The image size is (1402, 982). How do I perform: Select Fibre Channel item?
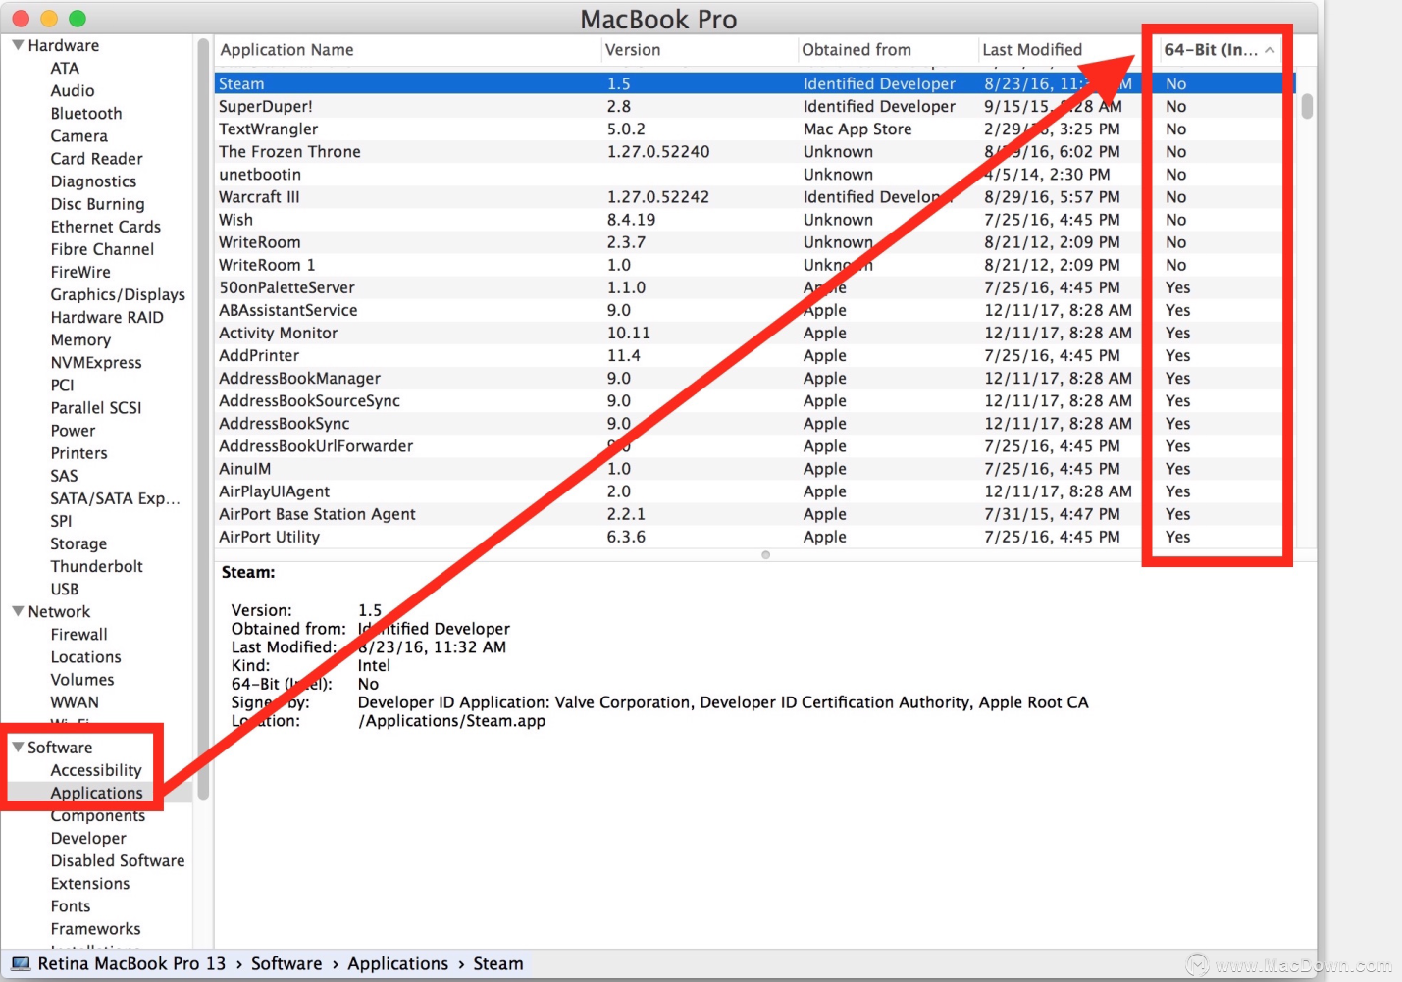click(102, 249)
